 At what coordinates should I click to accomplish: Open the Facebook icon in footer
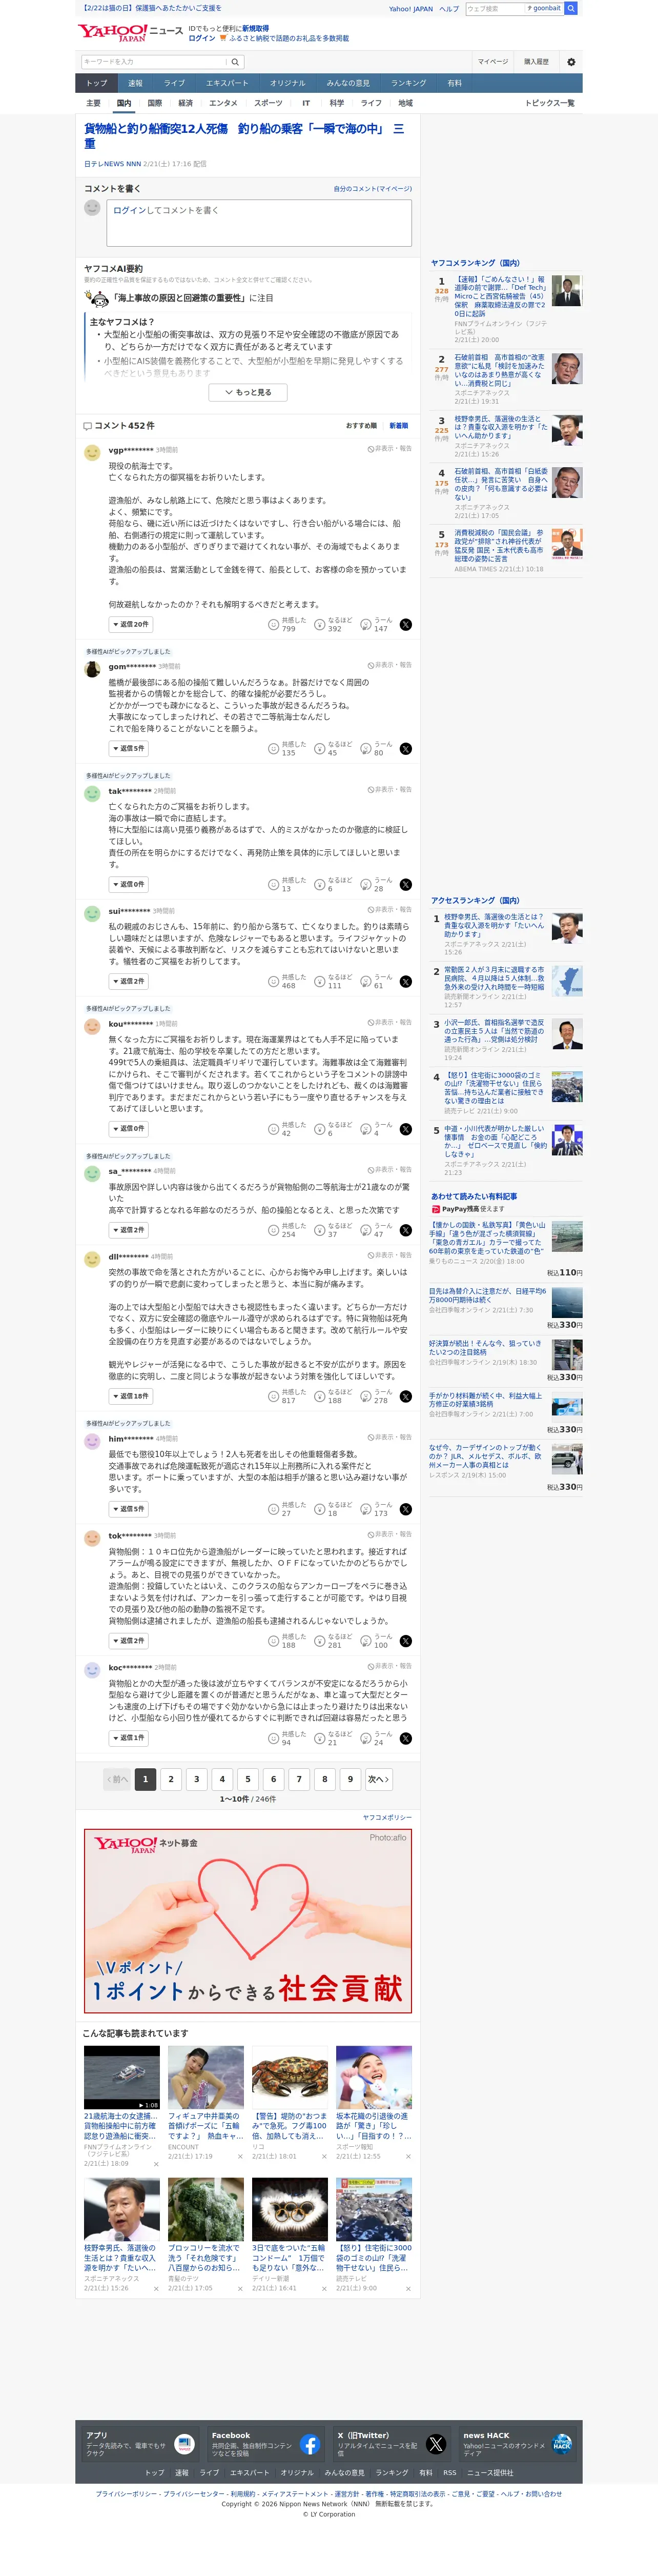(x=310, y=2445)
